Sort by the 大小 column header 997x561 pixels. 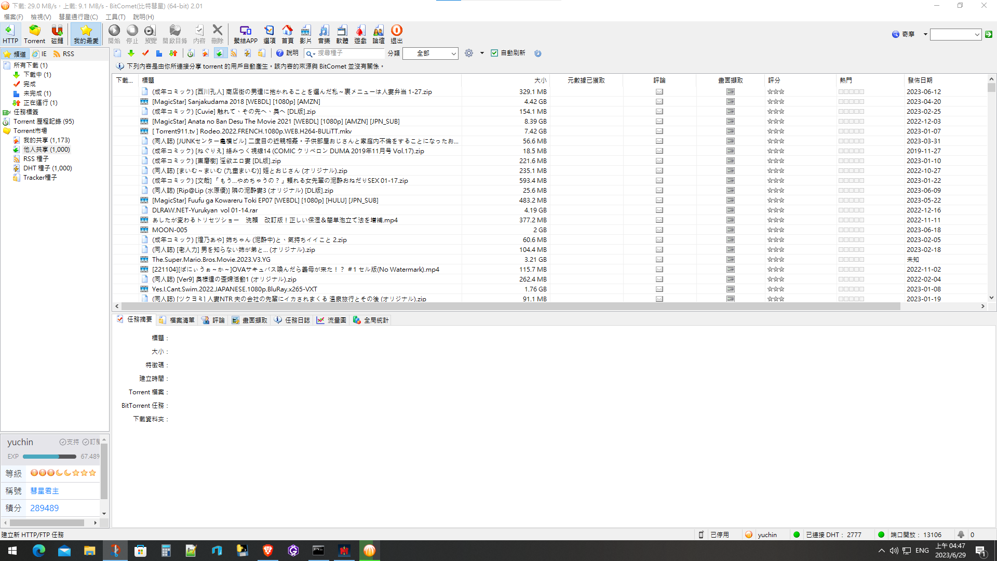505,81
